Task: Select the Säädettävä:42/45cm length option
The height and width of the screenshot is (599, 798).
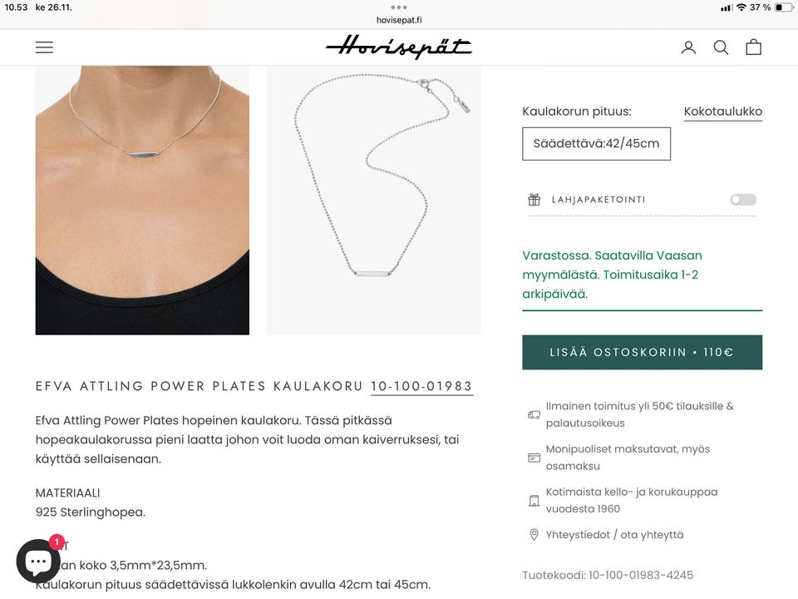Action: click(597, 144)
